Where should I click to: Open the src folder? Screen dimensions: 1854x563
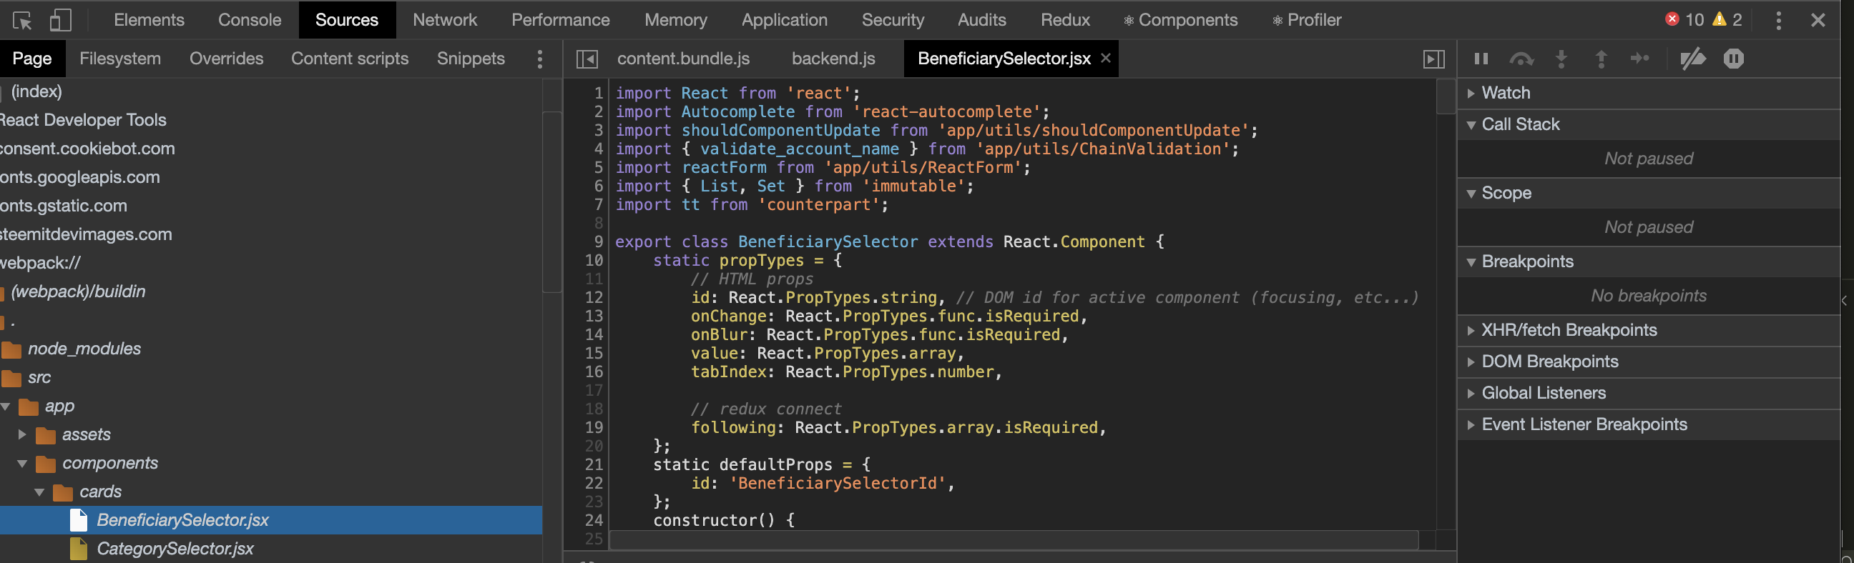[39, 377]
